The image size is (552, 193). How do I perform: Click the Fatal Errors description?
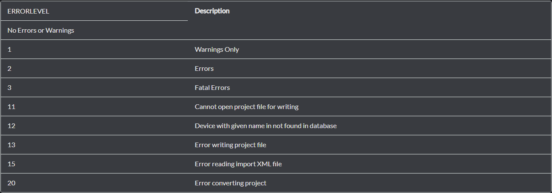[212, 88]
